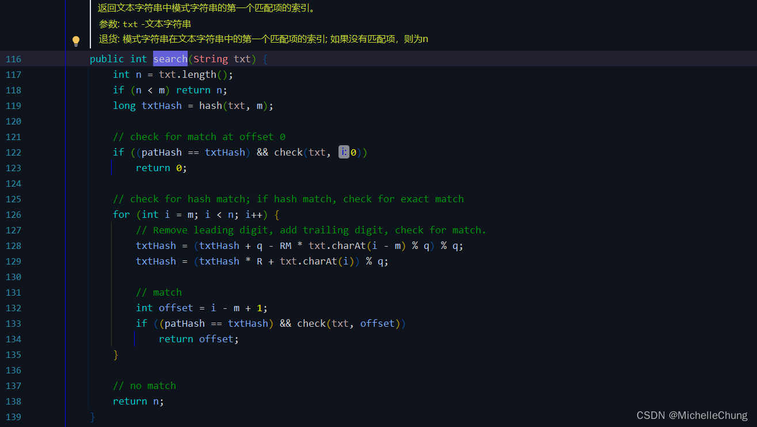Place cursor on highlighted 'search' method name
The image size is (757, 427).
[170, 59]
